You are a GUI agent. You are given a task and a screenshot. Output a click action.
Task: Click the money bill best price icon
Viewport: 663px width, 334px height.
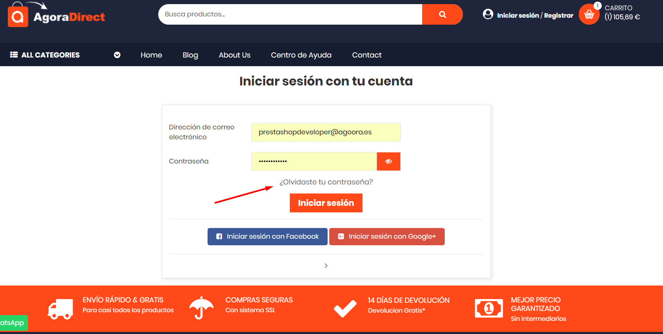489,308
